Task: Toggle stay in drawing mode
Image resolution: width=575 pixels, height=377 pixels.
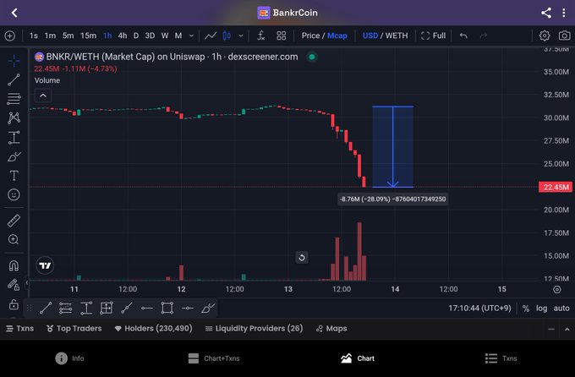Action: coord(14,285)
